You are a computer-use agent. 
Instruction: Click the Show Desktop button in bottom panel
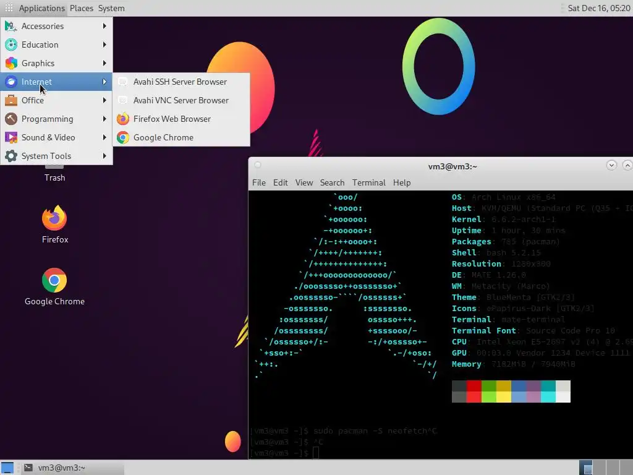click(x=7, y=468)
